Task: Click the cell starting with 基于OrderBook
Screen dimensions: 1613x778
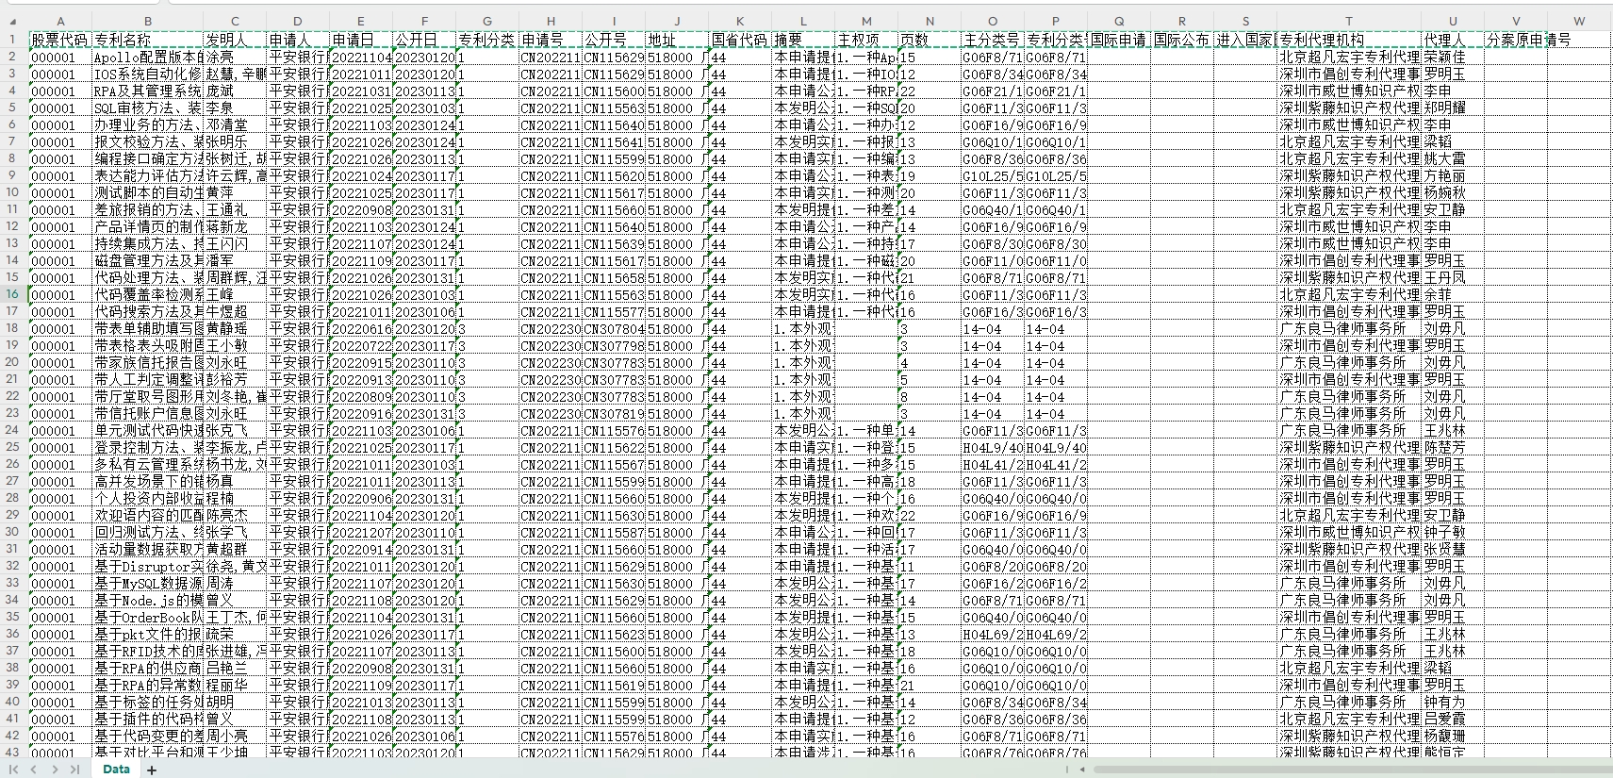Action: click(147, 617)
